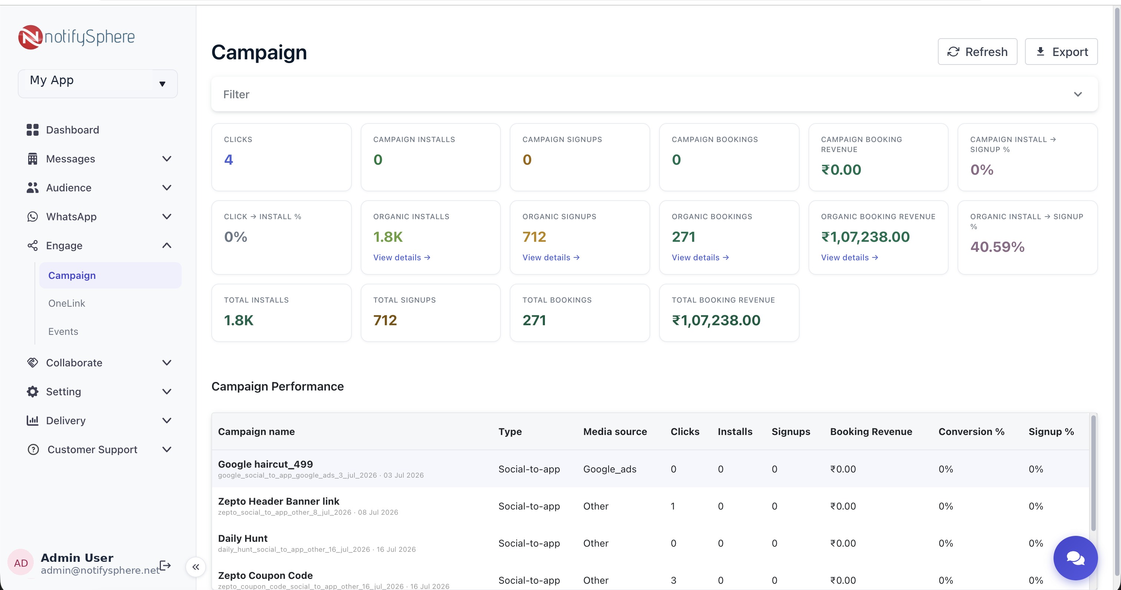This screenshot has height=590, width=1121.
Task: Click the notifySphere logo
Action: [77, 37]
